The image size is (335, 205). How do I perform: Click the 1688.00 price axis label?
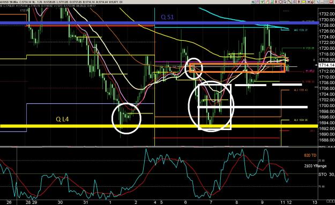pos(326,140)
